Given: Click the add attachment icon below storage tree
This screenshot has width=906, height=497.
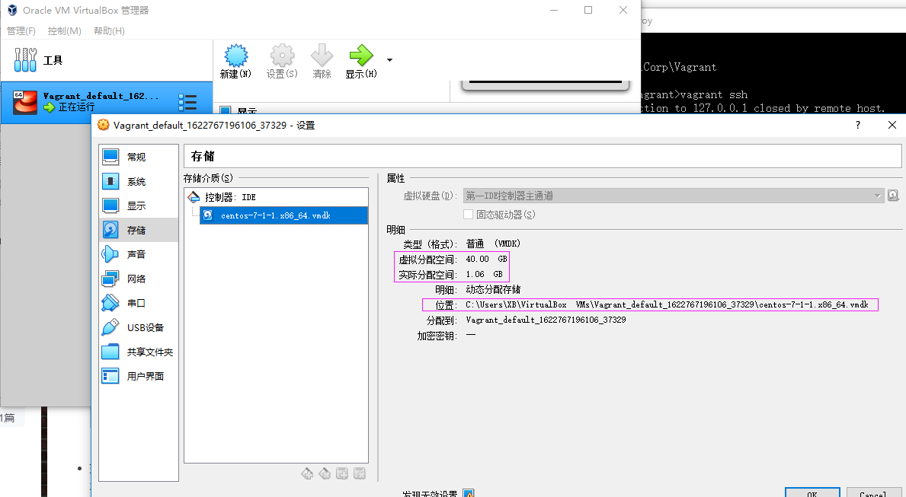Looking at the screenshot, I should tap(342, 474).
